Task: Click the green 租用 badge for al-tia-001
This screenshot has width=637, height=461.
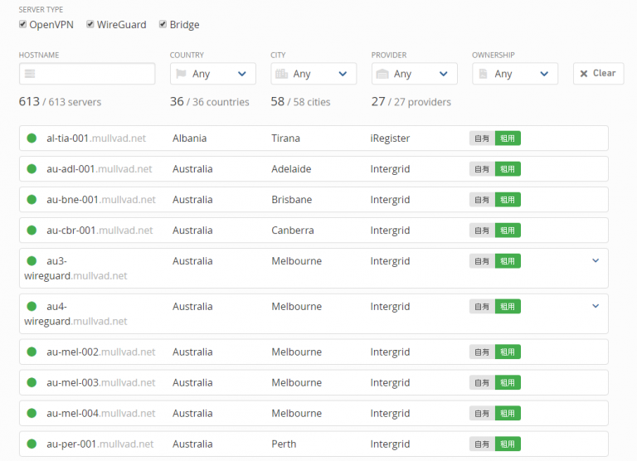Action: pyautogui.click(x=508, y=138)
